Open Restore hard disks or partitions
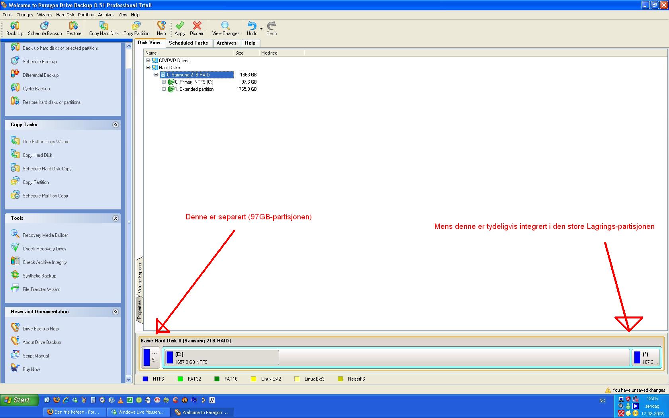This screenshot has height=418, width=669. coord(51,102)
